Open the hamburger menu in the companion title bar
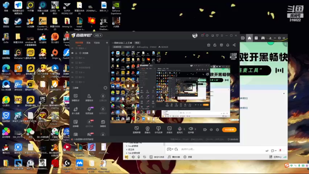The image size is (309, 174). [222, 36]
